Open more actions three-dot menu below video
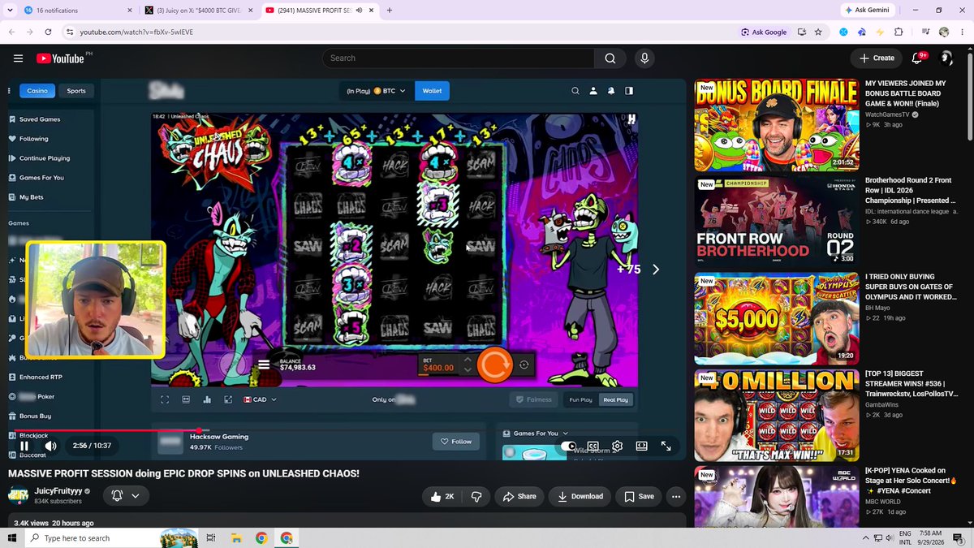Screen dimensions: 974x548 [x=675, y=496]
